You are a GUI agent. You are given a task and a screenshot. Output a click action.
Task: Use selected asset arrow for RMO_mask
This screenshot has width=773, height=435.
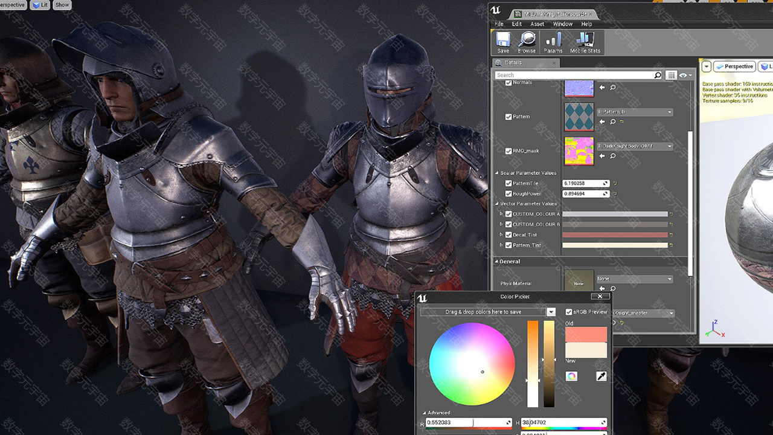[x=602, y=156]
